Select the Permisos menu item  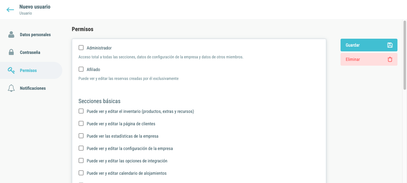tap(31, 70)
